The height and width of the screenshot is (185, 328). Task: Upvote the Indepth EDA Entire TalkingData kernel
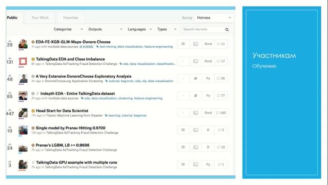point(10,92)
